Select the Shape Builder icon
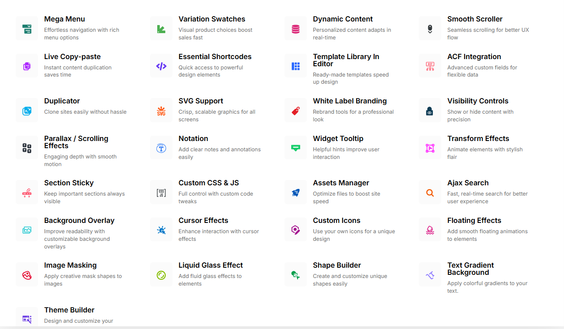The width and height of the screenshot is (564, 329). [296, 275]
